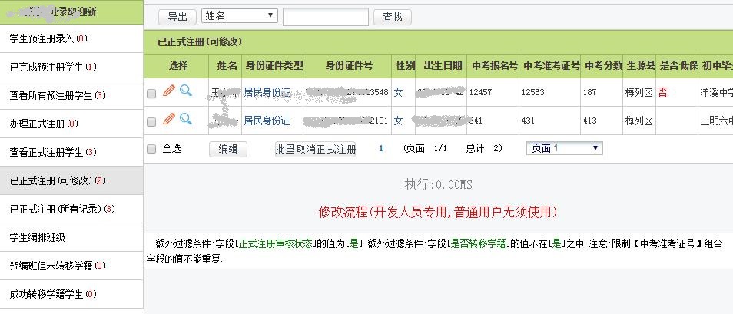Click the 是否低保 column header

click(x=678, y=65)
